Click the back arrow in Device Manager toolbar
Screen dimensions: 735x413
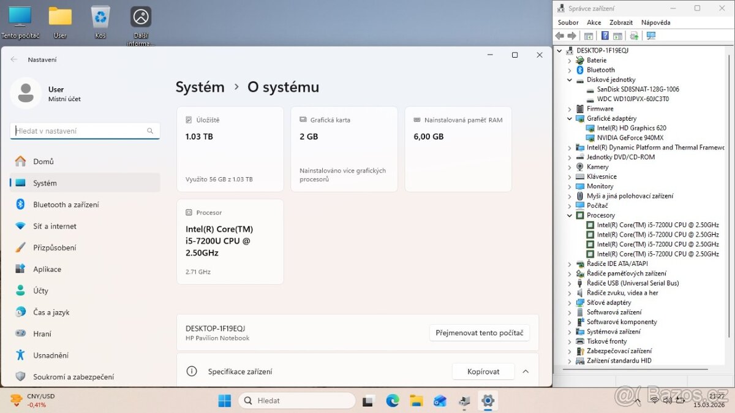(x=559, y=36)
